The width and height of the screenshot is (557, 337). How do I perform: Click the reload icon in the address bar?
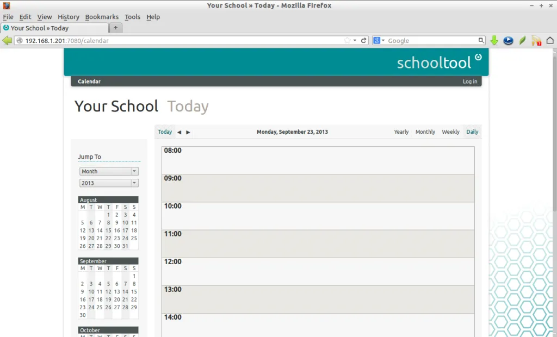(363, 40)
